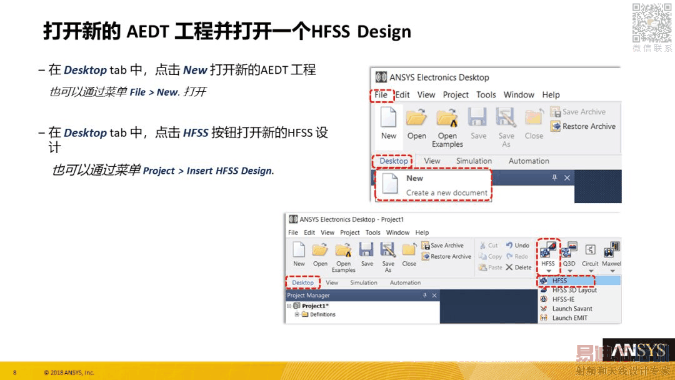Open the Q3D button dropdown arrow
The height and width of the screenshot is (380, 675).
pos(569,271)
